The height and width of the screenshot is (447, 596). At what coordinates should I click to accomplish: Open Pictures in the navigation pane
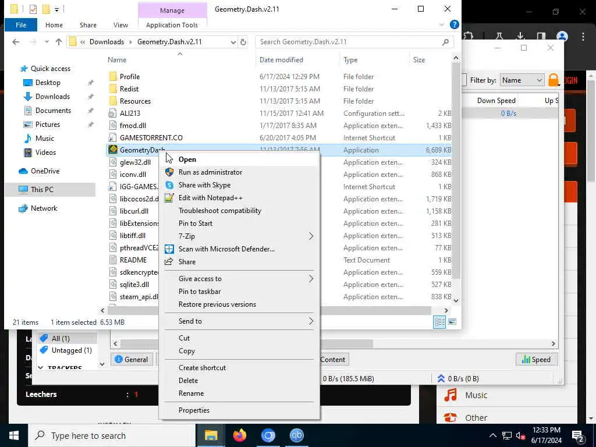[48, 125]
